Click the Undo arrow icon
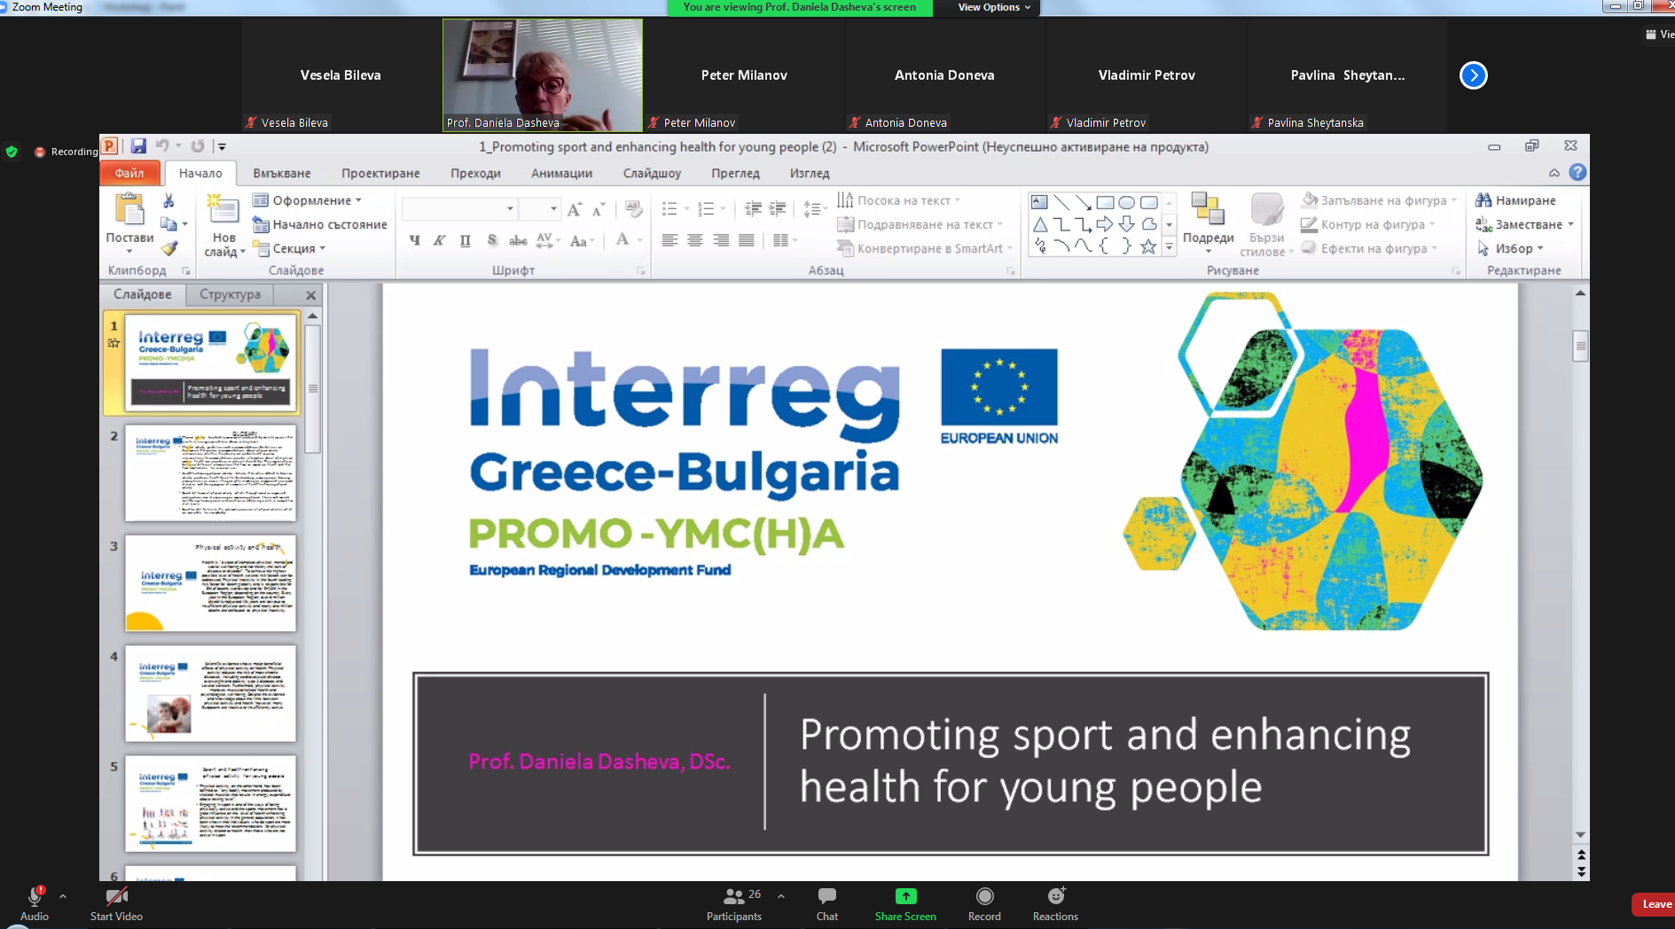 click(162, 146)
